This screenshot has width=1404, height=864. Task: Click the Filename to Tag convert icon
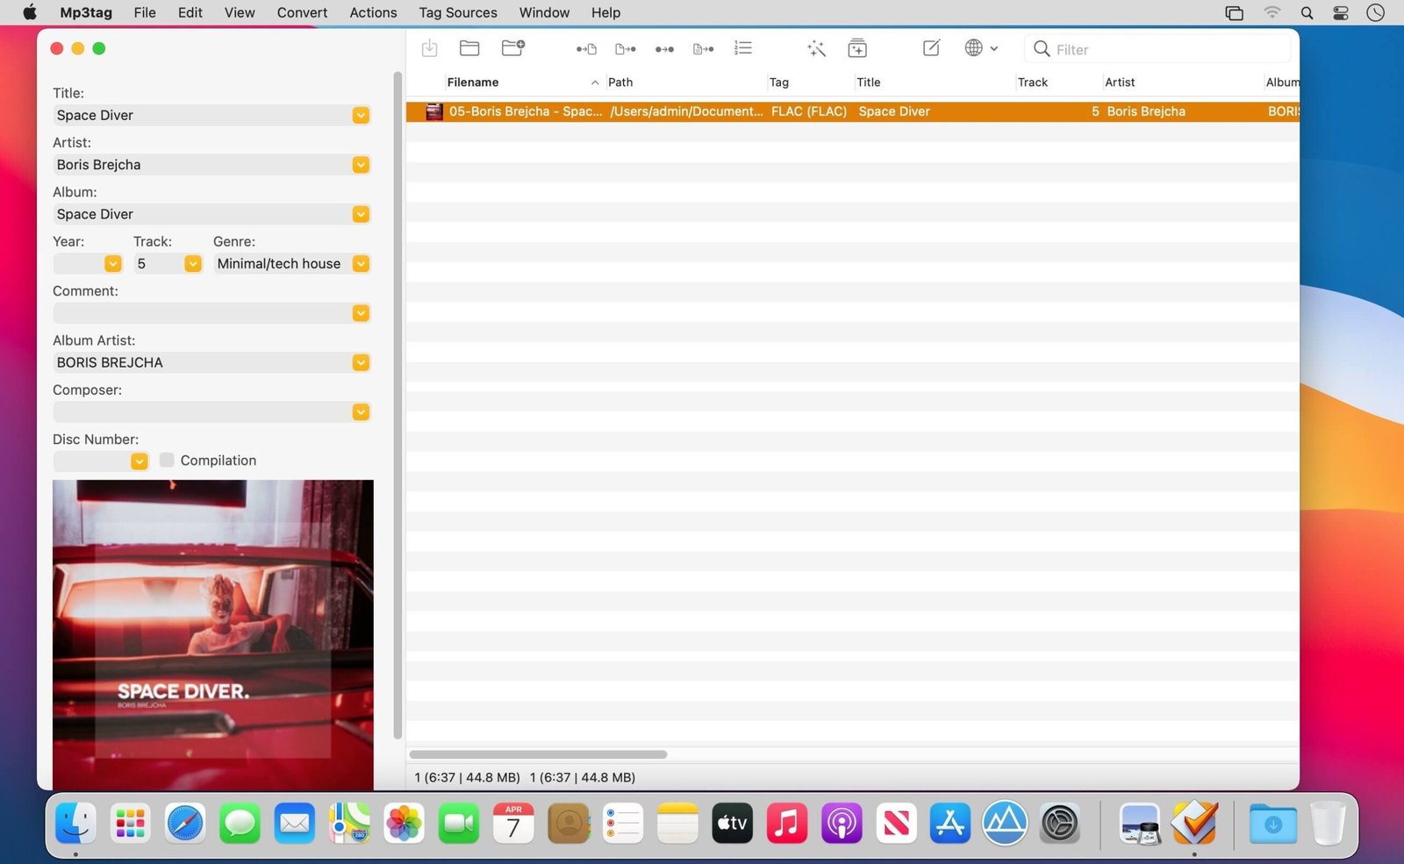point(625,49)
